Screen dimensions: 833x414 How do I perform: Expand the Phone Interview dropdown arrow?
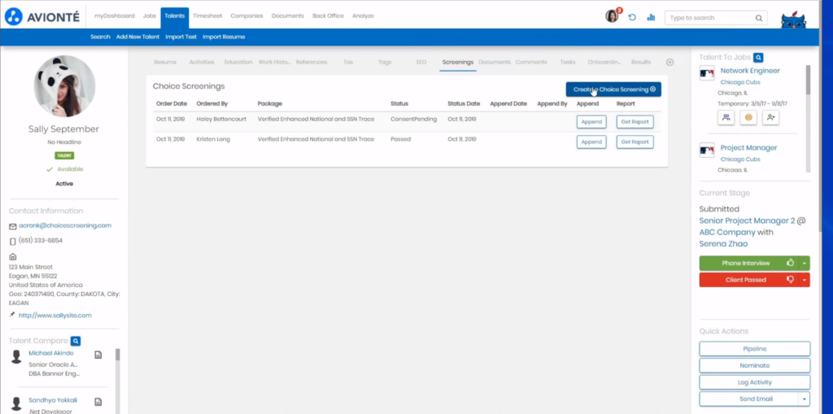(805, 263)
